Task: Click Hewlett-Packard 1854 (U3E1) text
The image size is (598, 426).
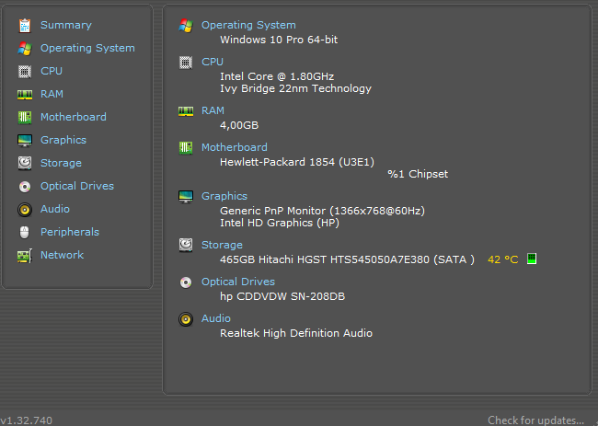Action: tap(297, 162)
